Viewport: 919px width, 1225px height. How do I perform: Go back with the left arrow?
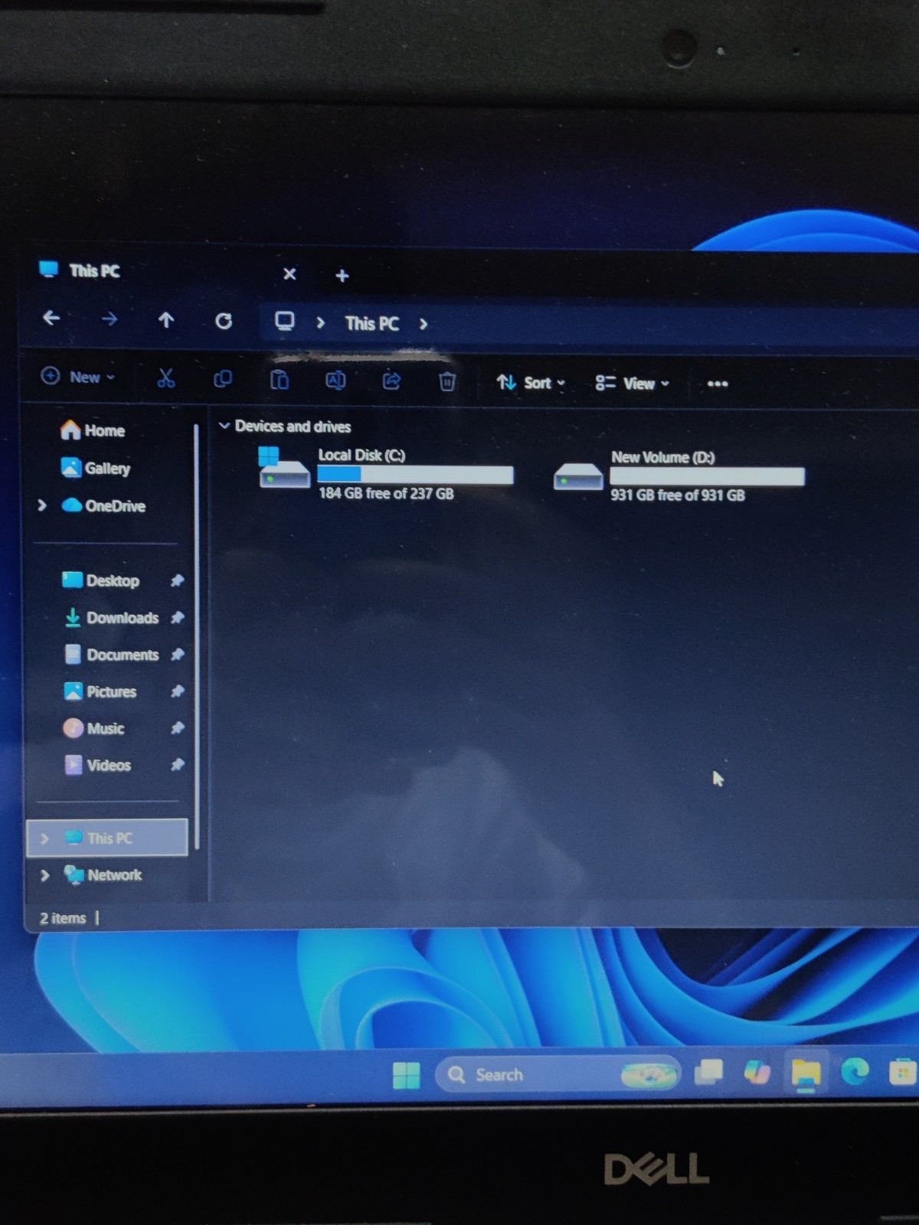click(x=51, y=318)
